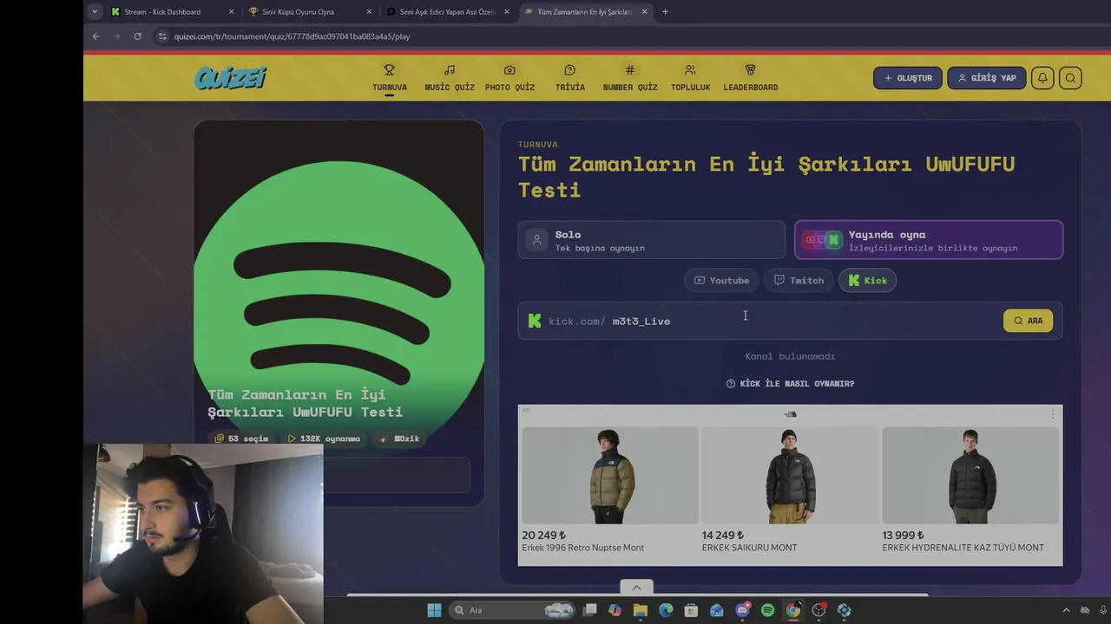Open Outlook mail from taskbar
1111x624 pixels.
click(x=716, y=610)
